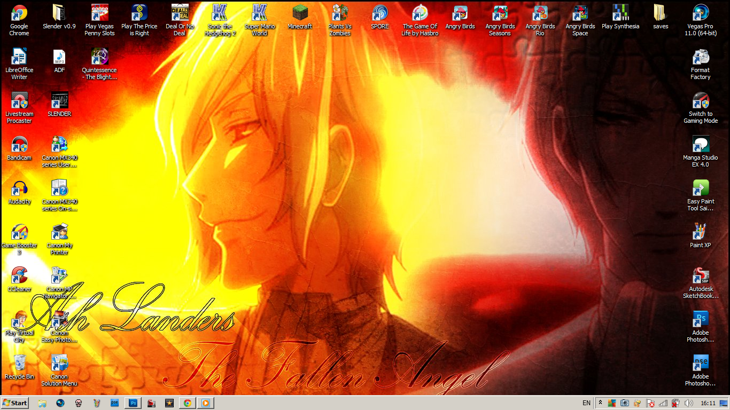730x410 pixels.
Task: Select the saves folder on desktop
Action: [661, 13]
